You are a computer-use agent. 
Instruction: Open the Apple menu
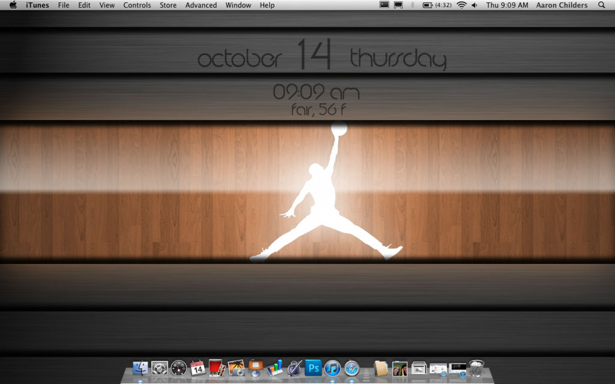(x=13, y=5)
